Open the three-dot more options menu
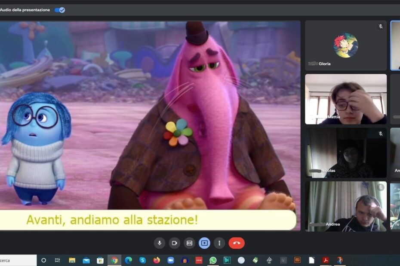This screenshot has width=400, height=266. [x=219, y=243]
